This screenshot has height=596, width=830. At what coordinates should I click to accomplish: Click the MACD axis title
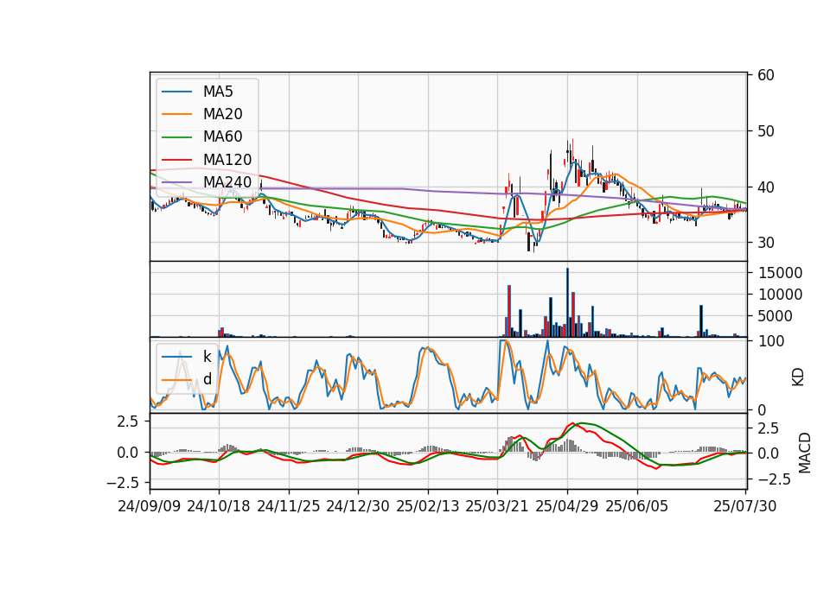[x=804, y=453]
